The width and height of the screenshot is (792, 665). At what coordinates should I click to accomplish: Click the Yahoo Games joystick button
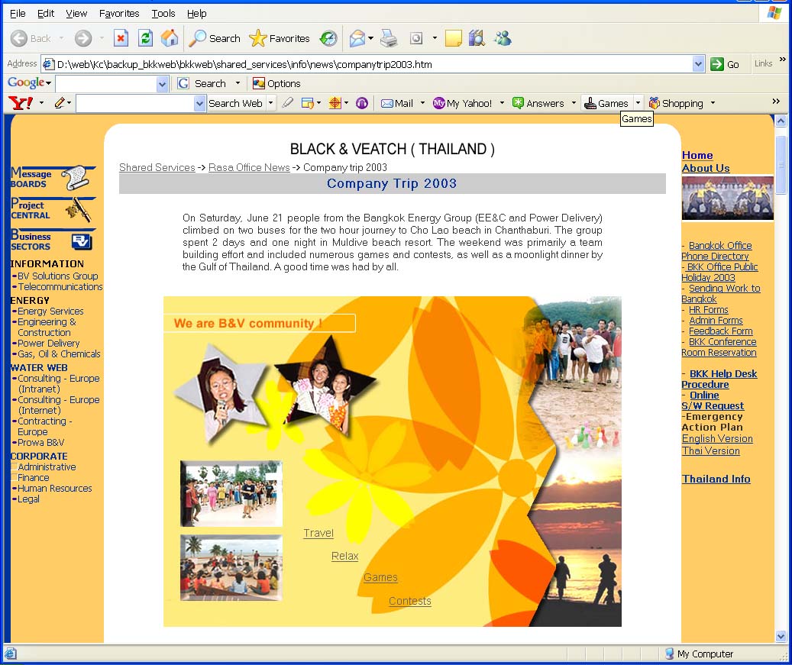[x=606, y=104]
